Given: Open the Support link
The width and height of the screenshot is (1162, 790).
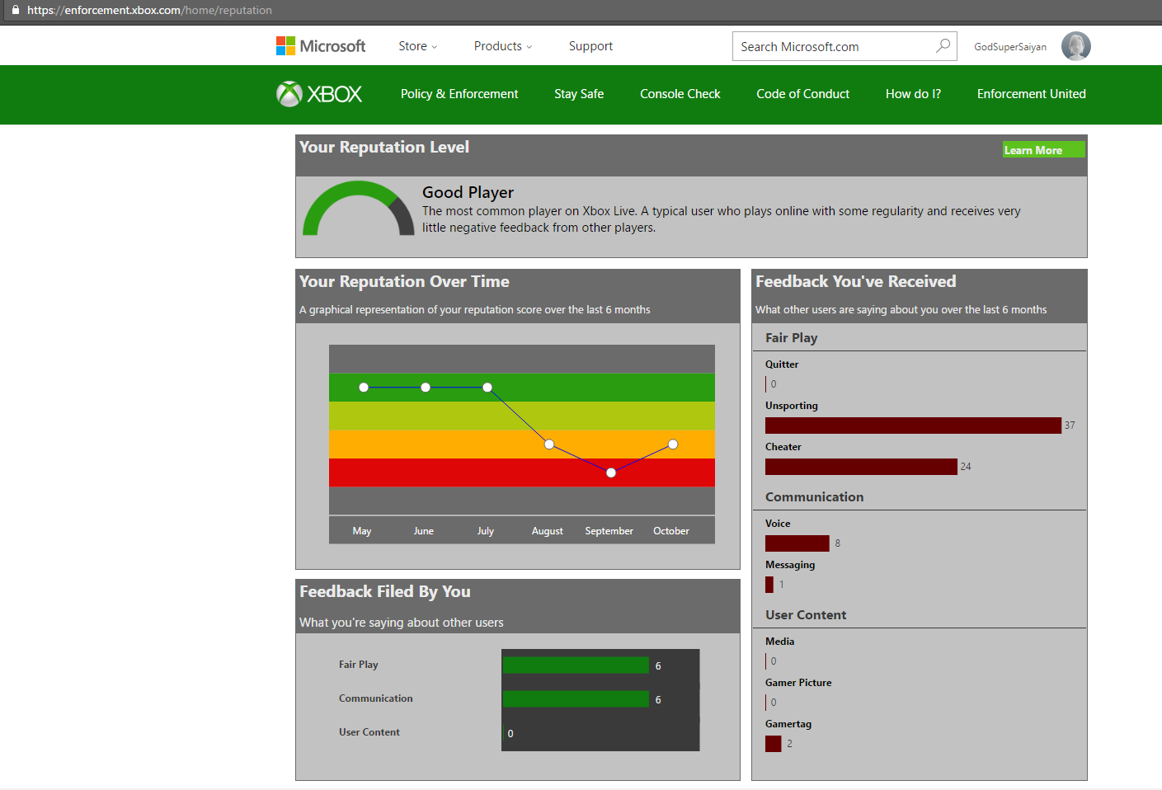Looking at the screenshot, I should click(590, 46).
